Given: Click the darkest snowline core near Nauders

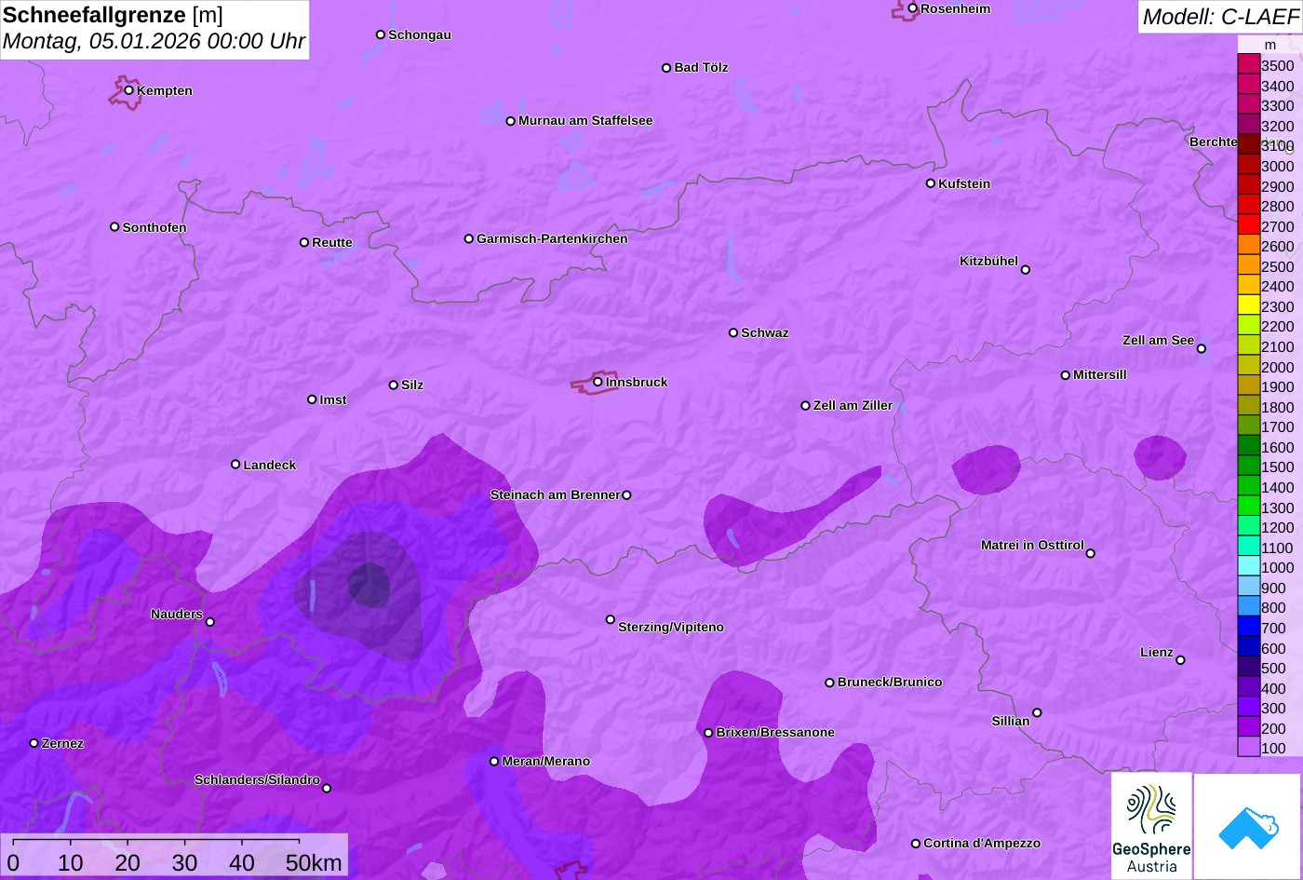Looking at the screenshot, I should coord(369,585).
